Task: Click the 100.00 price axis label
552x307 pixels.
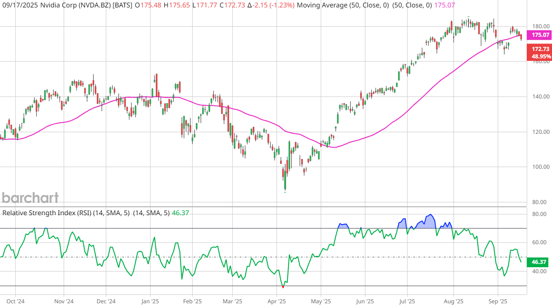Action: (x=541, y=167)
